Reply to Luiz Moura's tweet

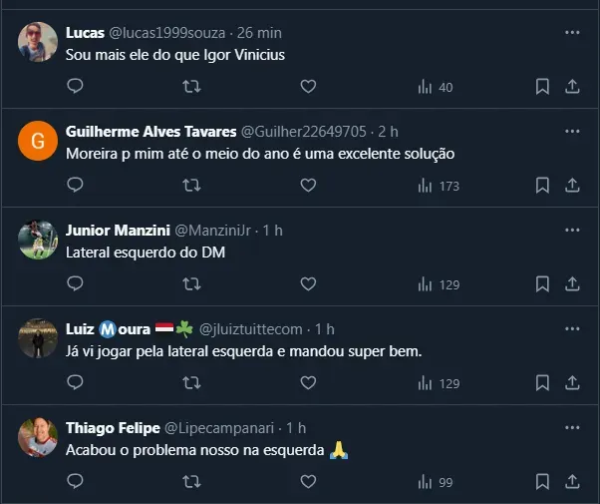click(x=75, y=383)
